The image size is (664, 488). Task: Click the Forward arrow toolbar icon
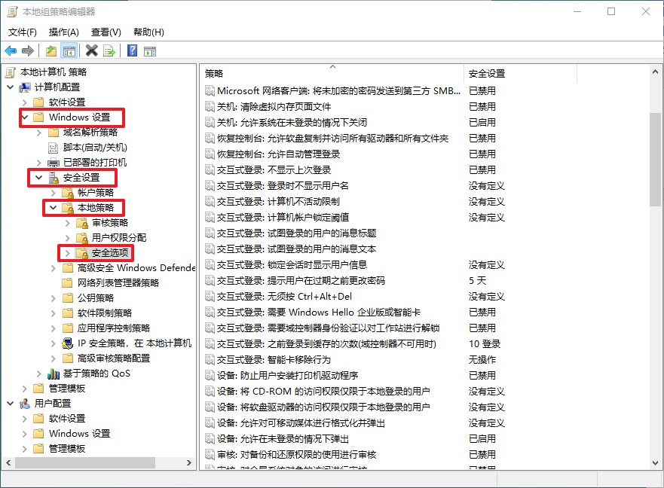(x=28, y=50)
